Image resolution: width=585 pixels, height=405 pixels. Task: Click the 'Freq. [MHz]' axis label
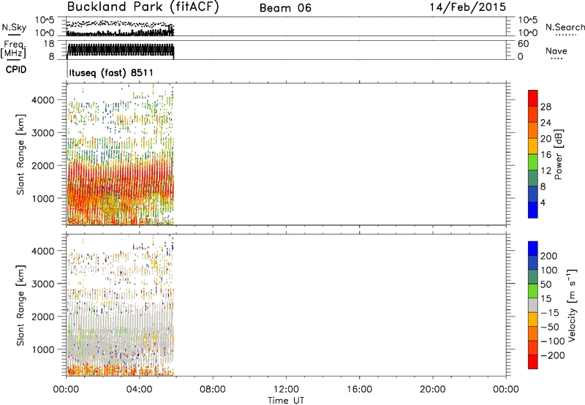(x=13, y=49)
